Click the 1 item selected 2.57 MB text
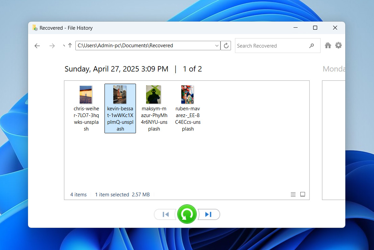The image size is (374, 250). (x=122, y=195)
